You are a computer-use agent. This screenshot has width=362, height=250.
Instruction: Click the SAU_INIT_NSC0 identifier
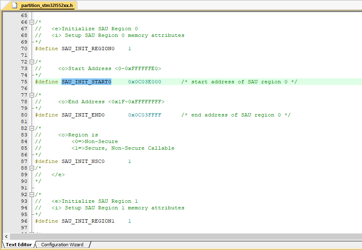point(83,161)
